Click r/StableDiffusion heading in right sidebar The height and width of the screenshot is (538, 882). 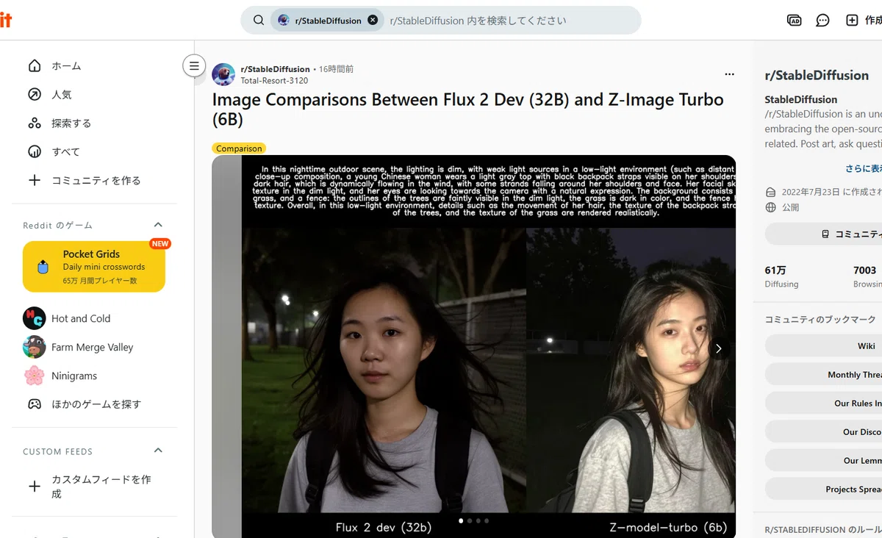(x=817, y=75)
